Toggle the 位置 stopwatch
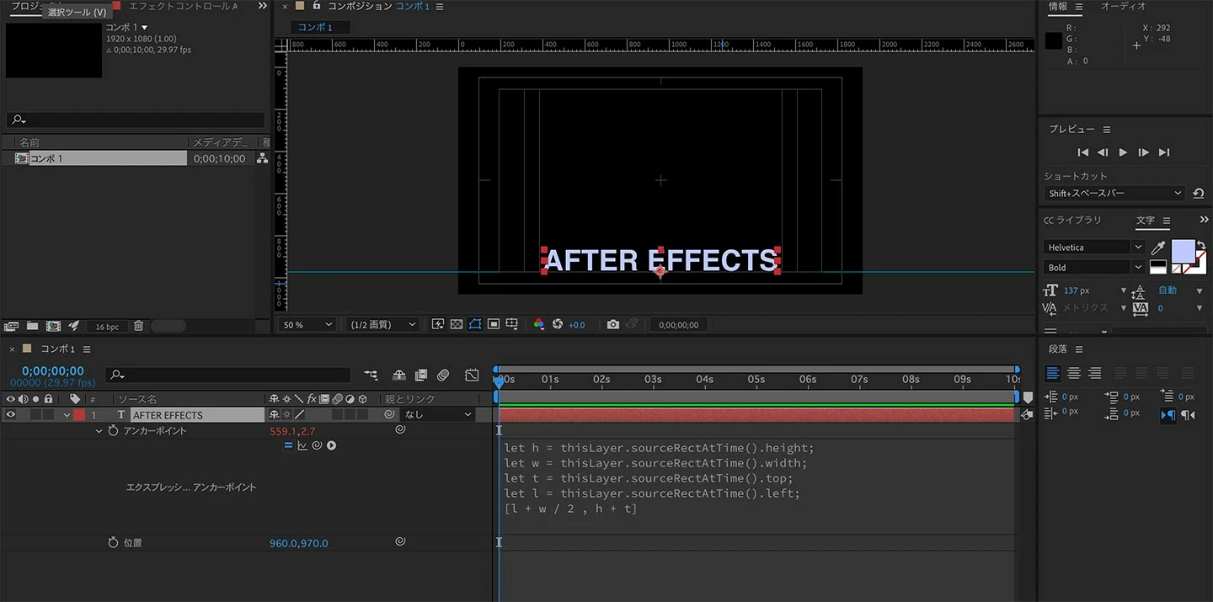 tap(113, 543)
